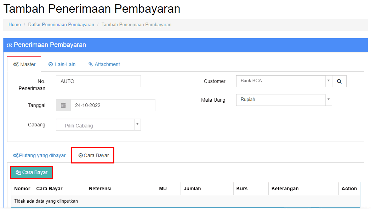Click the Action column header
Screen dimensions: 371x209
pos(349,189)
